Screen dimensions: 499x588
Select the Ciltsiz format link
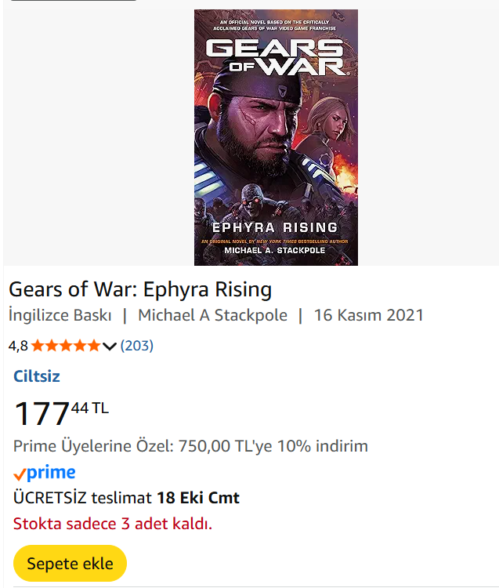click(x=37, y=376)
